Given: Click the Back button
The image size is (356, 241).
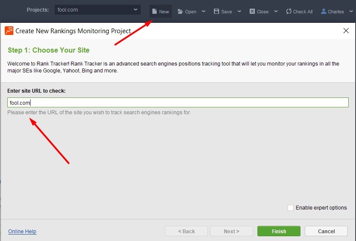Looking at the screenshot, I should point(186,231).
